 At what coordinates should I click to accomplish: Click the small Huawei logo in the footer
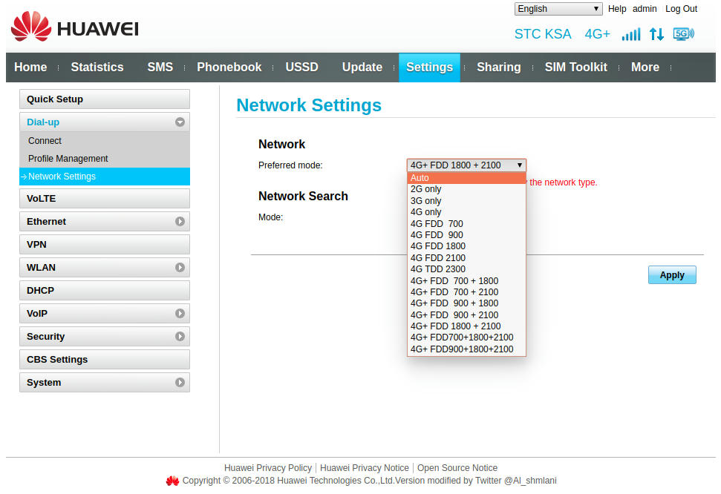pyautogui.click(x=172, y=481)
